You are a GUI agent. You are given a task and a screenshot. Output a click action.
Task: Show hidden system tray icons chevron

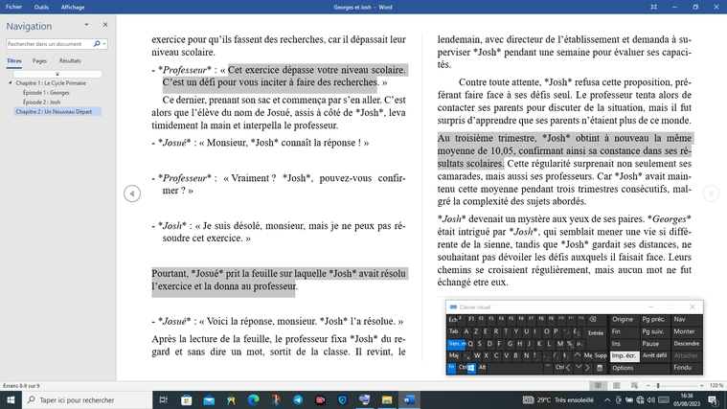[x=607, y=399]
